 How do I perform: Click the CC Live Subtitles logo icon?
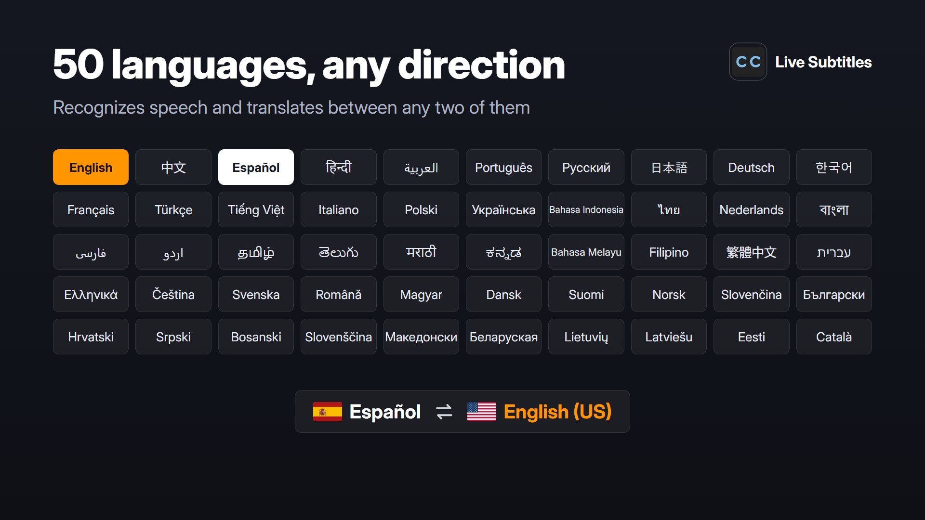[748, 62]
